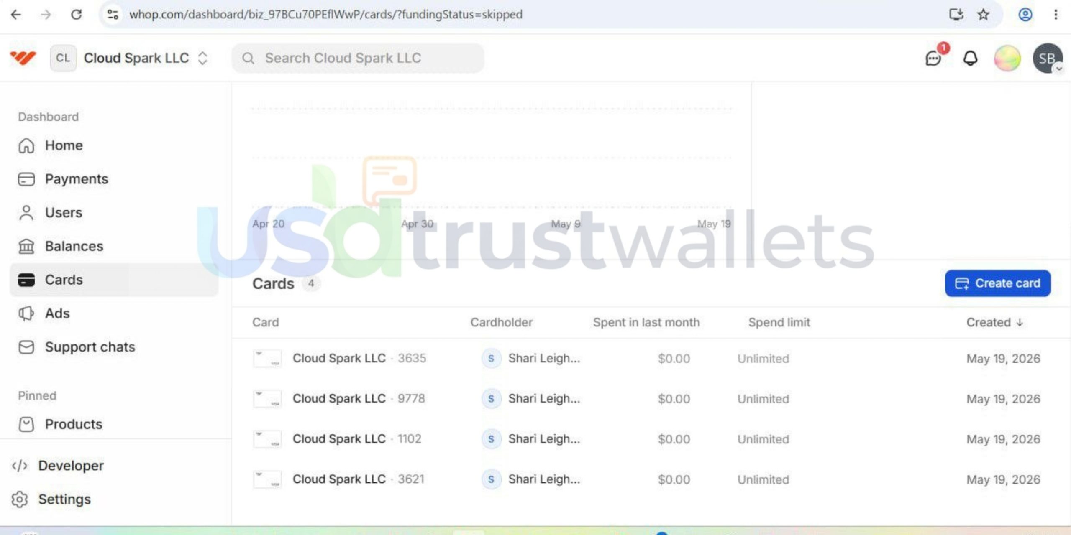1071x535 pixels.
Task: Open the Chrome profile icon
Action: click(1025, 15)
